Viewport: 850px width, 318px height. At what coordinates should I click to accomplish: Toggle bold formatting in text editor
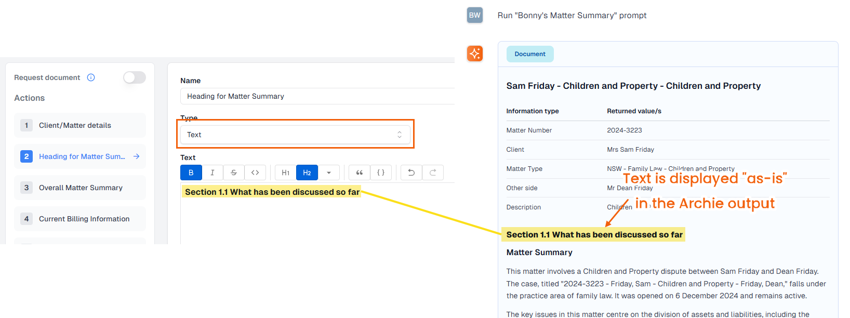(191, 173)
